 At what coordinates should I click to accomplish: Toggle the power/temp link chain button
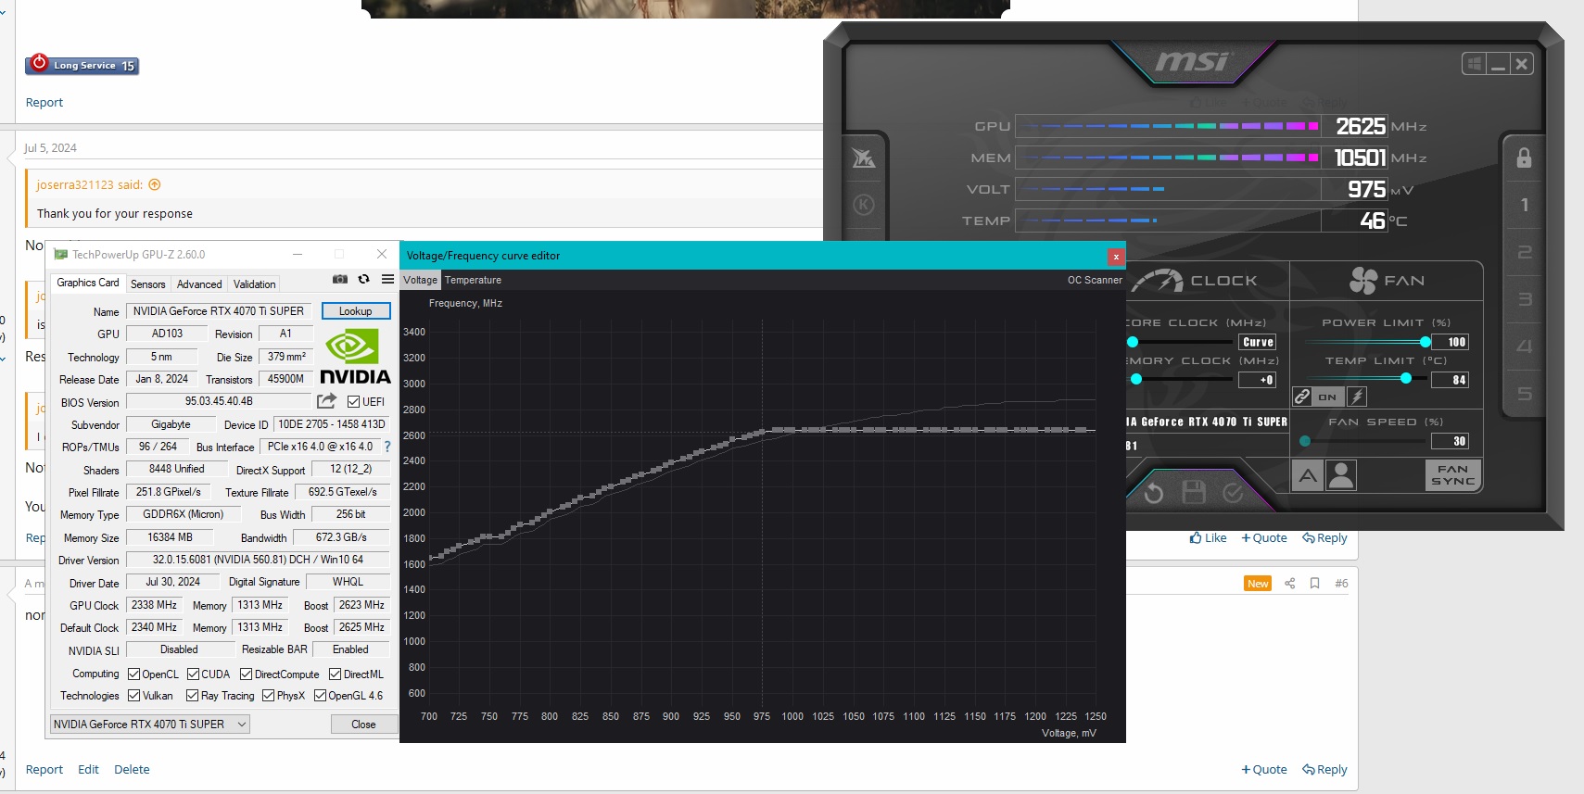(1302, 397)
